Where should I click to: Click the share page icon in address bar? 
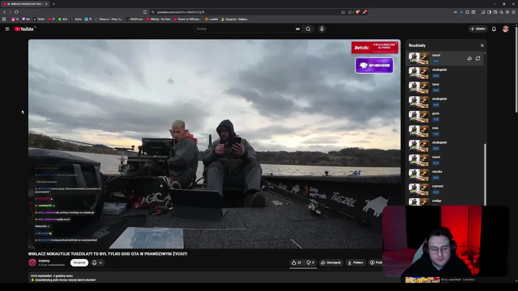(x=350, y=12)
